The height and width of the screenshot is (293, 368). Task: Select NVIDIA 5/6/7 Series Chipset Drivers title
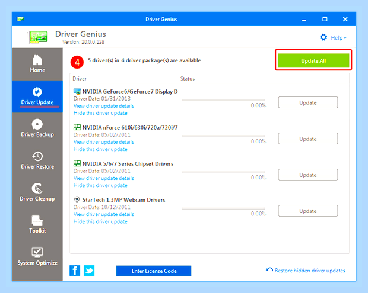[128, 163]
